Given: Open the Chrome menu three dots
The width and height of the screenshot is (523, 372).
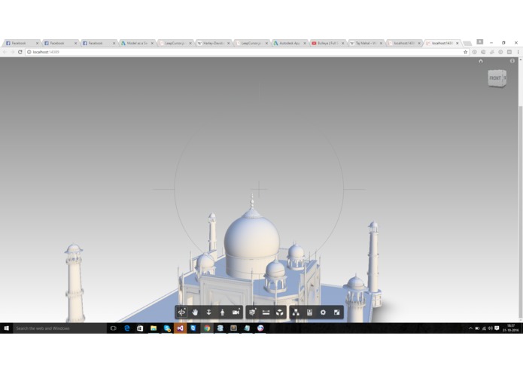Looking at the screenshot, I should pos(518,52).
